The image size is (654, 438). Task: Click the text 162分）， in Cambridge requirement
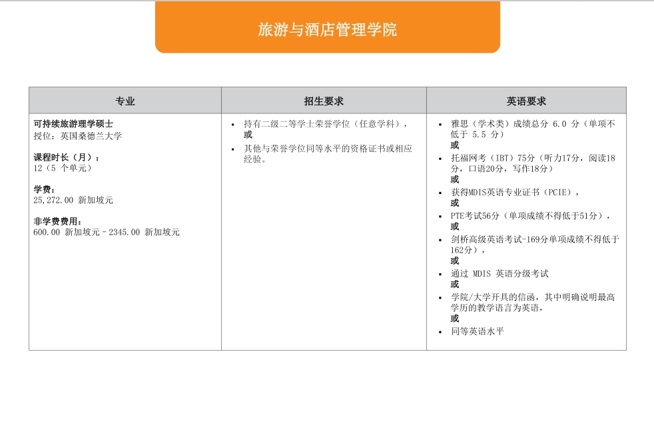[x=468, y=250]
